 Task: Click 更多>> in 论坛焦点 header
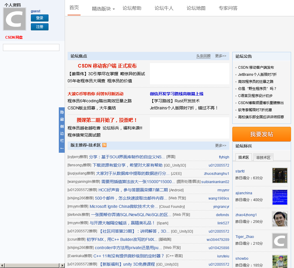(220, 56)
